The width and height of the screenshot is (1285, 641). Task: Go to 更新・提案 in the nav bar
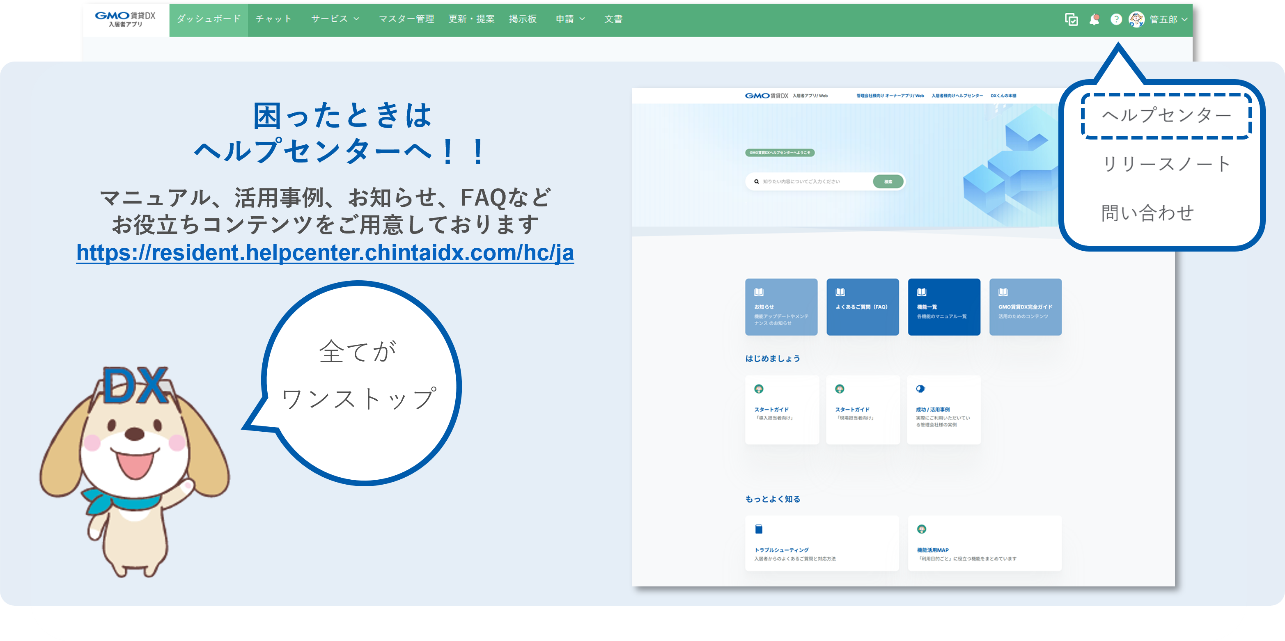471,19
